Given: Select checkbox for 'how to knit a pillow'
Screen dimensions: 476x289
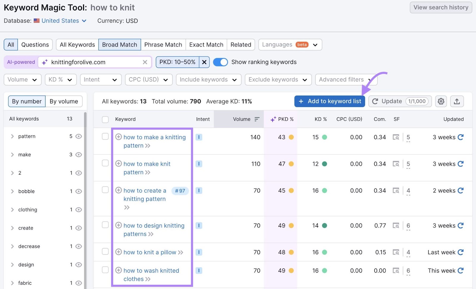Looking at the screenshot, I should click(105, 251).
